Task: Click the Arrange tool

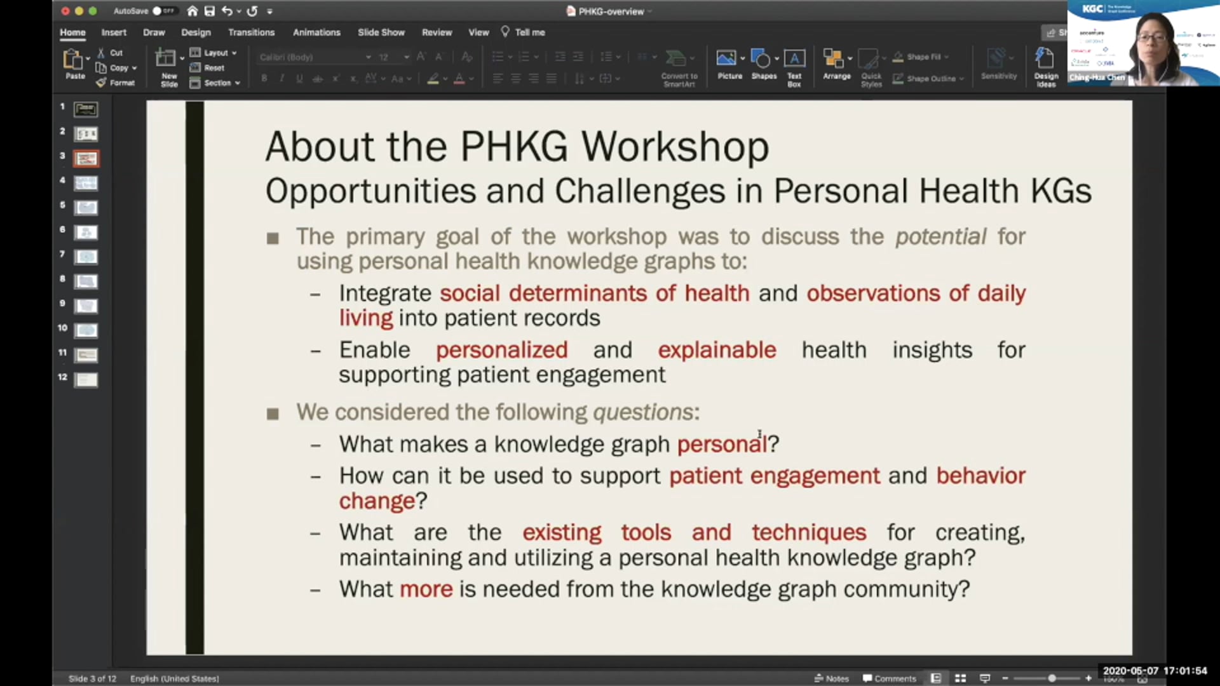Action: [x=835, y=64]
